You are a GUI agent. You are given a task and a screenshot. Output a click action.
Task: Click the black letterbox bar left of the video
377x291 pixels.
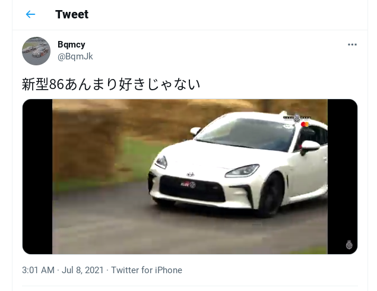coord(37,176)
